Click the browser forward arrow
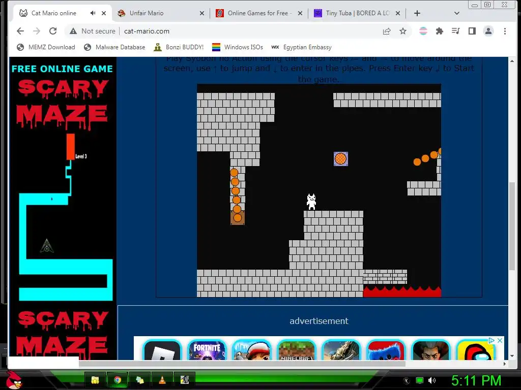This screenshot has height=390, width=521. pyautogui.click(x=37, y=31)
